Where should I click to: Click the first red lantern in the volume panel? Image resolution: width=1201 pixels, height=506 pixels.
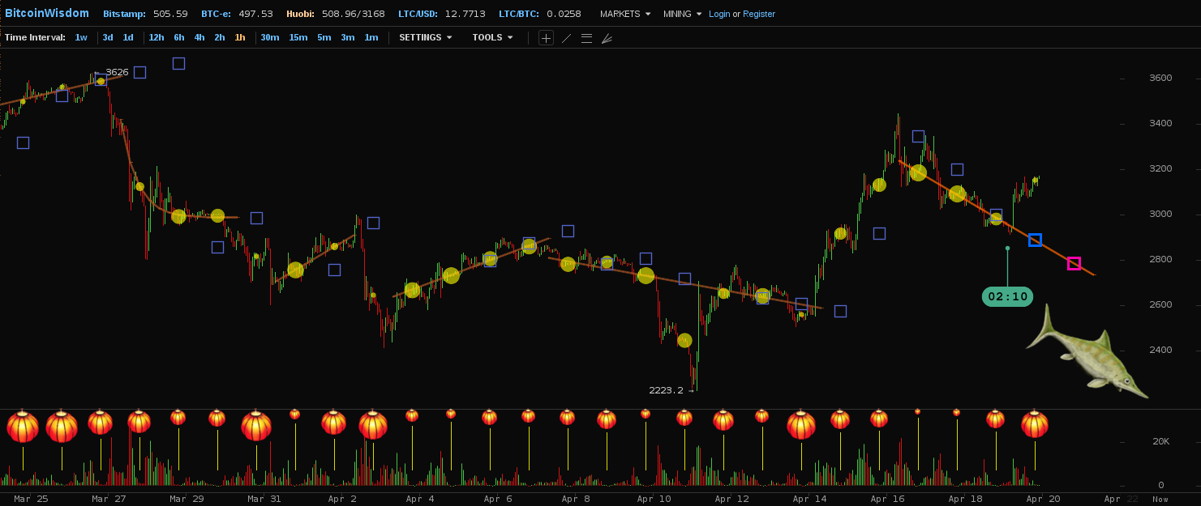(23, 427)
